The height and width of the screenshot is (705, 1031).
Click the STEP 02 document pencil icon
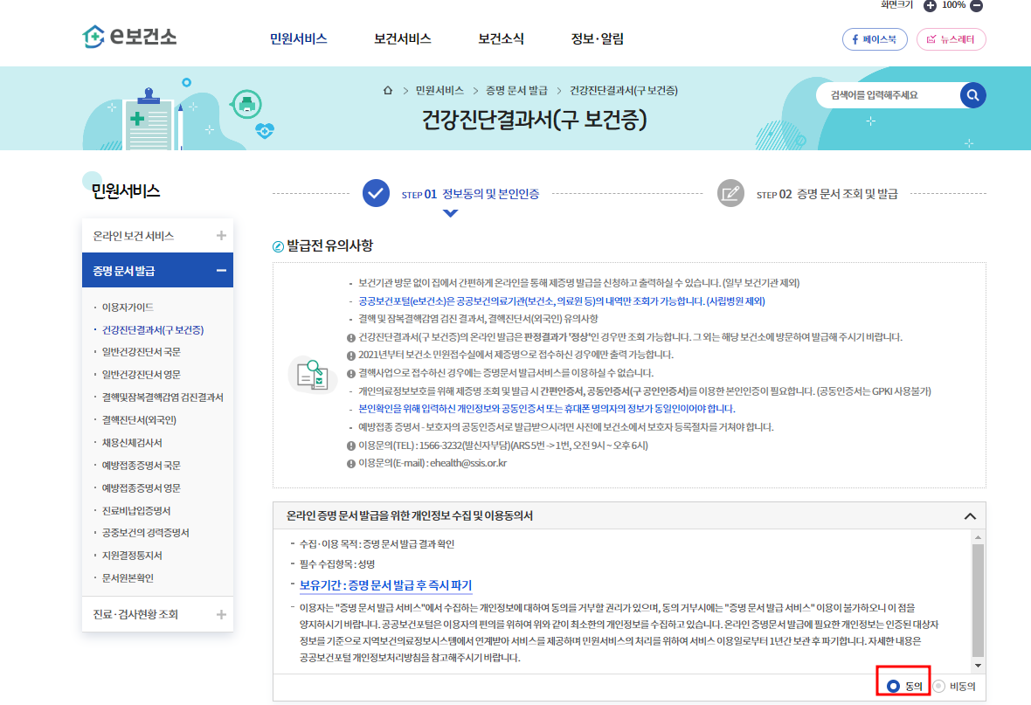pos(731,194)
